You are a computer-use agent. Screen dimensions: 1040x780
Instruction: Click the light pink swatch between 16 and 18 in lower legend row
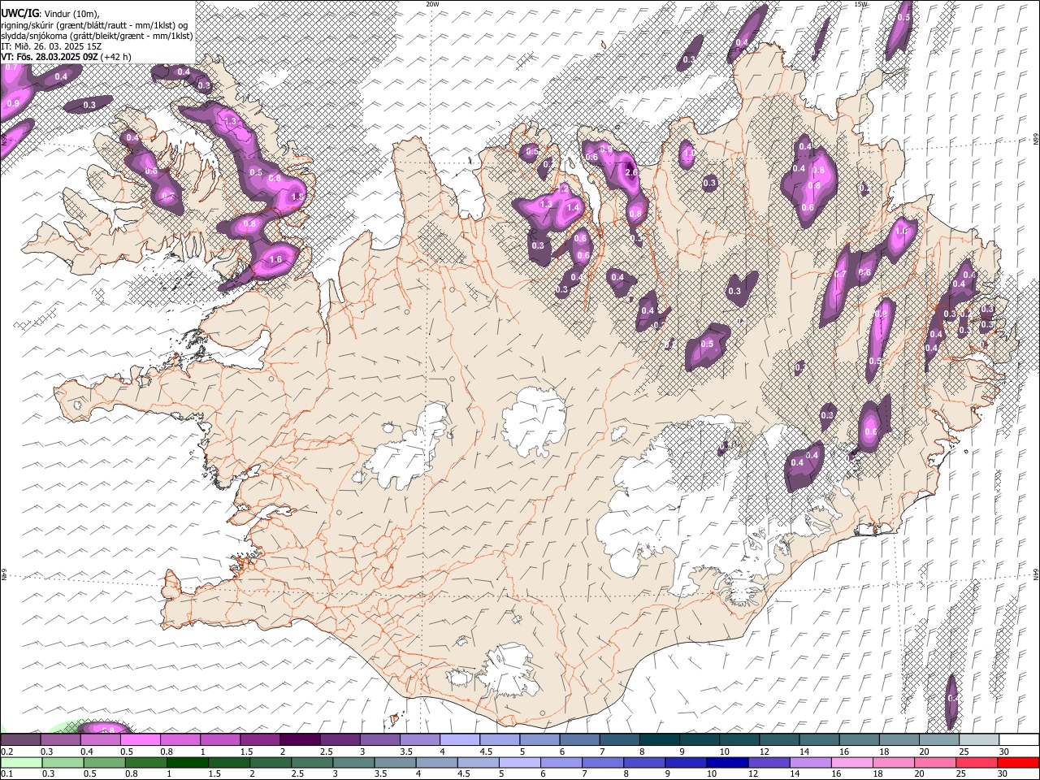852,762
